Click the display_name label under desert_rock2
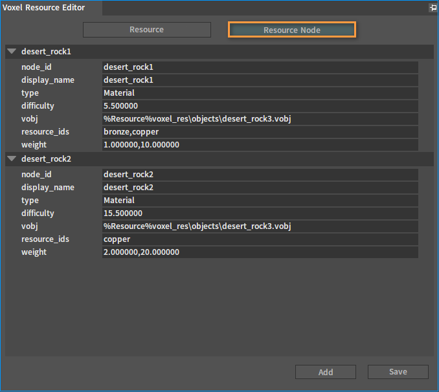The height and width of the screenshot is (392, 439). point(48,188)
